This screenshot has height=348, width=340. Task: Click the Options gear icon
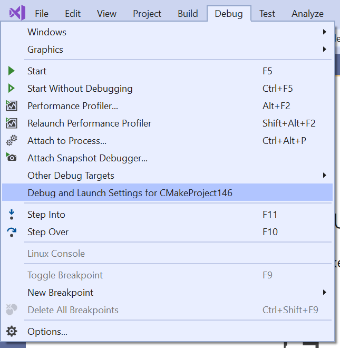12,331
